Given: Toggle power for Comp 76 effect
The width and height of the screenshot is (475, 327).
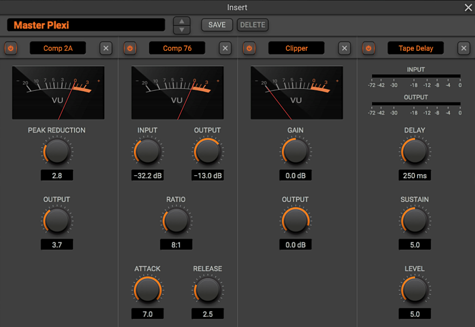Looking at the screenshot, I should tap(130, 48).
